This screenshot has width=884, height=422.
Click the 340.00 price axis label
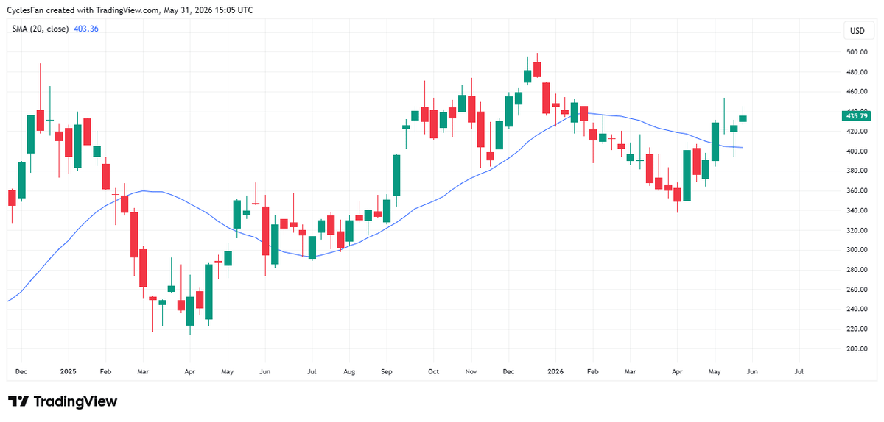pos(857,211)
